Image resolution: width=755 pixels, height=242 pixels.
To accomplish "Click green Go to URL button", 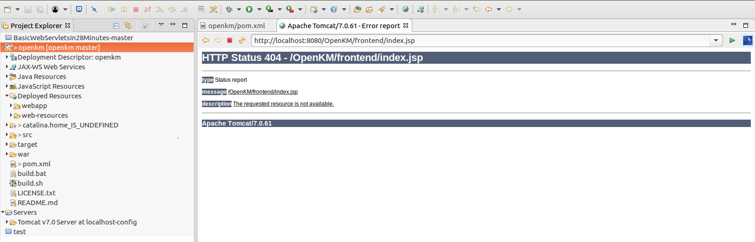I will tap(732, 41).
